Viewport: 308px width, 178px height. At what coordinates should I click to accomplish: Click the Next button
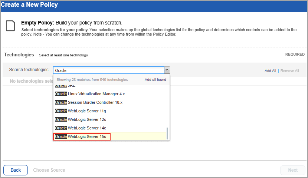coord(293,170)
